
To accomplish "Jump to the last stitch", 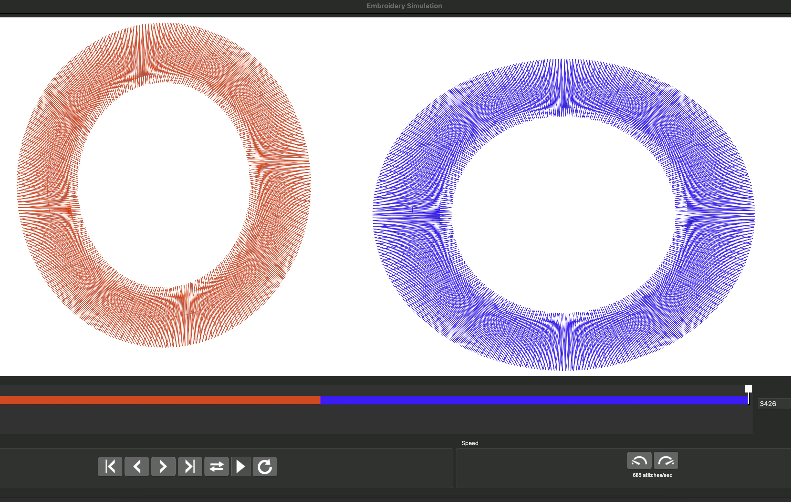I will 190,466.
